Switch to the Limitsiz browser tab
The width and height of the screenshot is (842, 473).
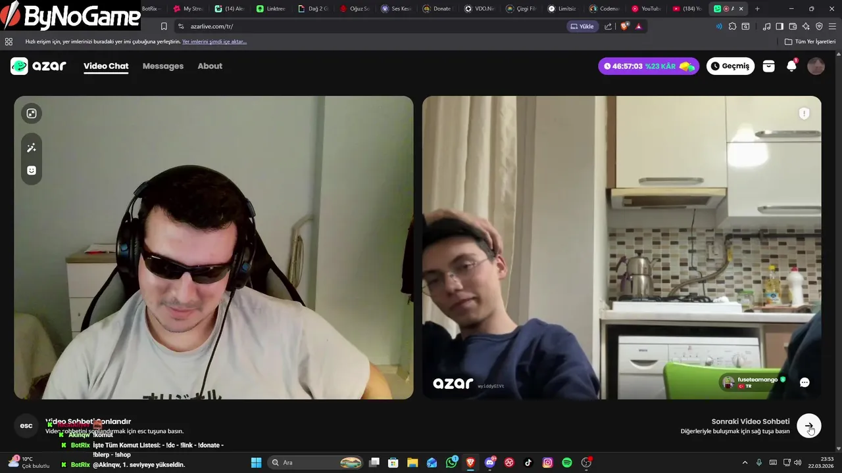click(562, 9)
